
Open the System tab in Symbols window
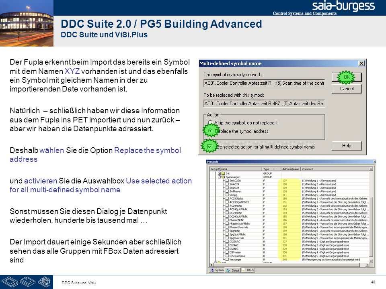217,270
